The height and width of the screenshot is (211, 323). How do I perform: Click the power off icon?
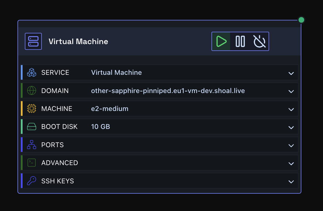tap(259, 41)
